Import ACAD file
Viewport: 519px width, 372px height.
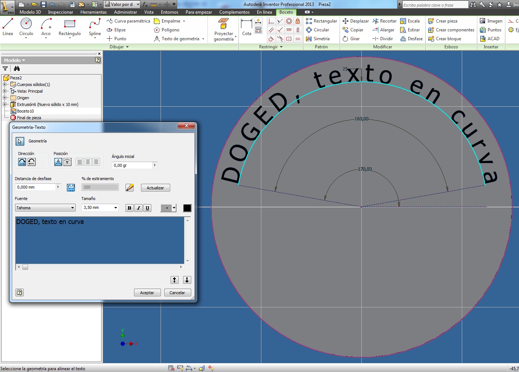(490, 39)
